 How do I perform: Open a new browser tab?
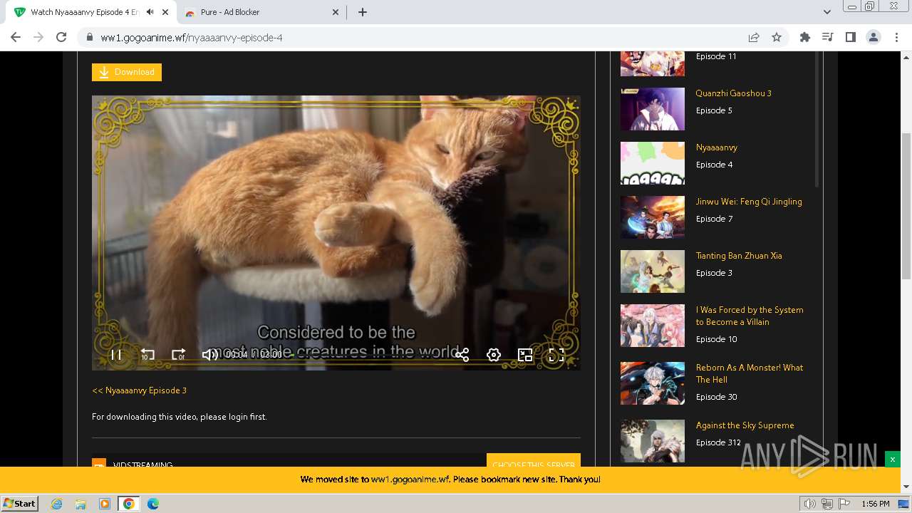[363, 12]
